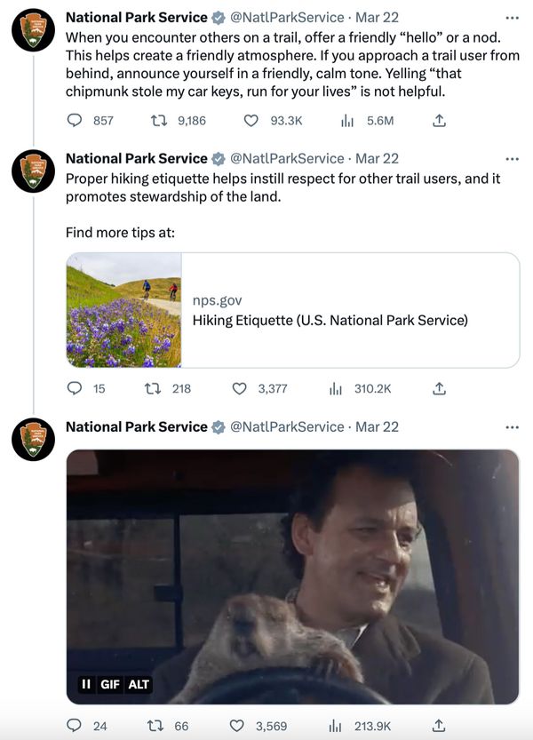The height and width of the screenshot is (740, 533).
Task: Click the GIF badge label on the video
Action: (x=110, y=684)
